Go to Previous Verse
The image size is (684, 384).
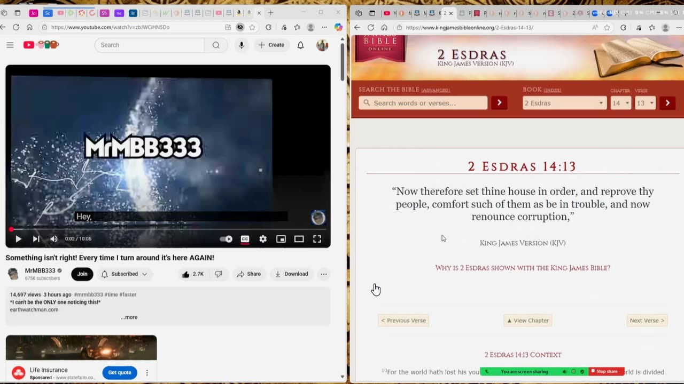pos(403,321)
